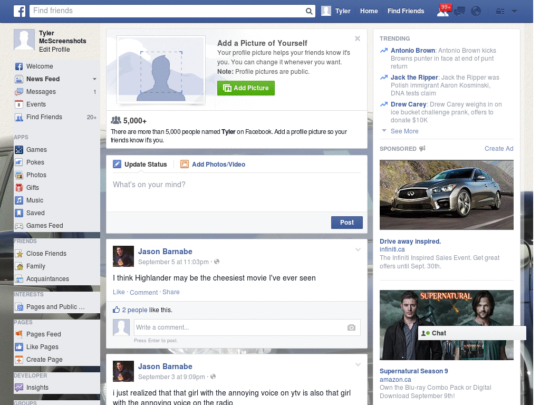Viewport: 540px width, 405px height.
Task: Click the Close Friends star icon
Action: 19,254
